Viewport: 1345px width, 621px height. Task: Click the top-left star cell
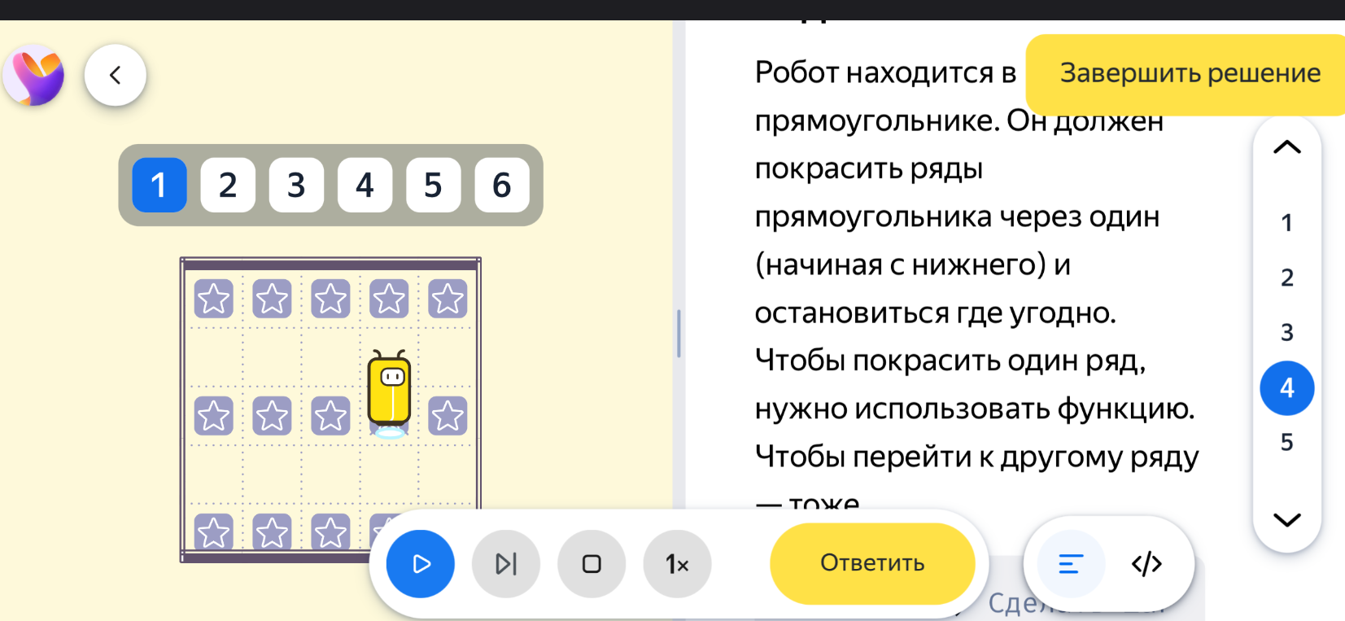point(214,299)
